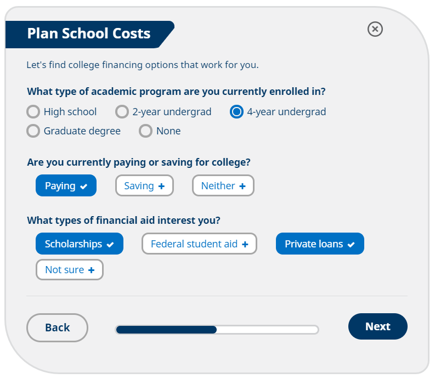Select the 2-year undergrad option
435x384 pixels.
tap(122, 112)
